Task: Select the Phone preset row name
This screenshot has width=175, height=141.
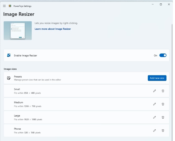Action: 17,129
